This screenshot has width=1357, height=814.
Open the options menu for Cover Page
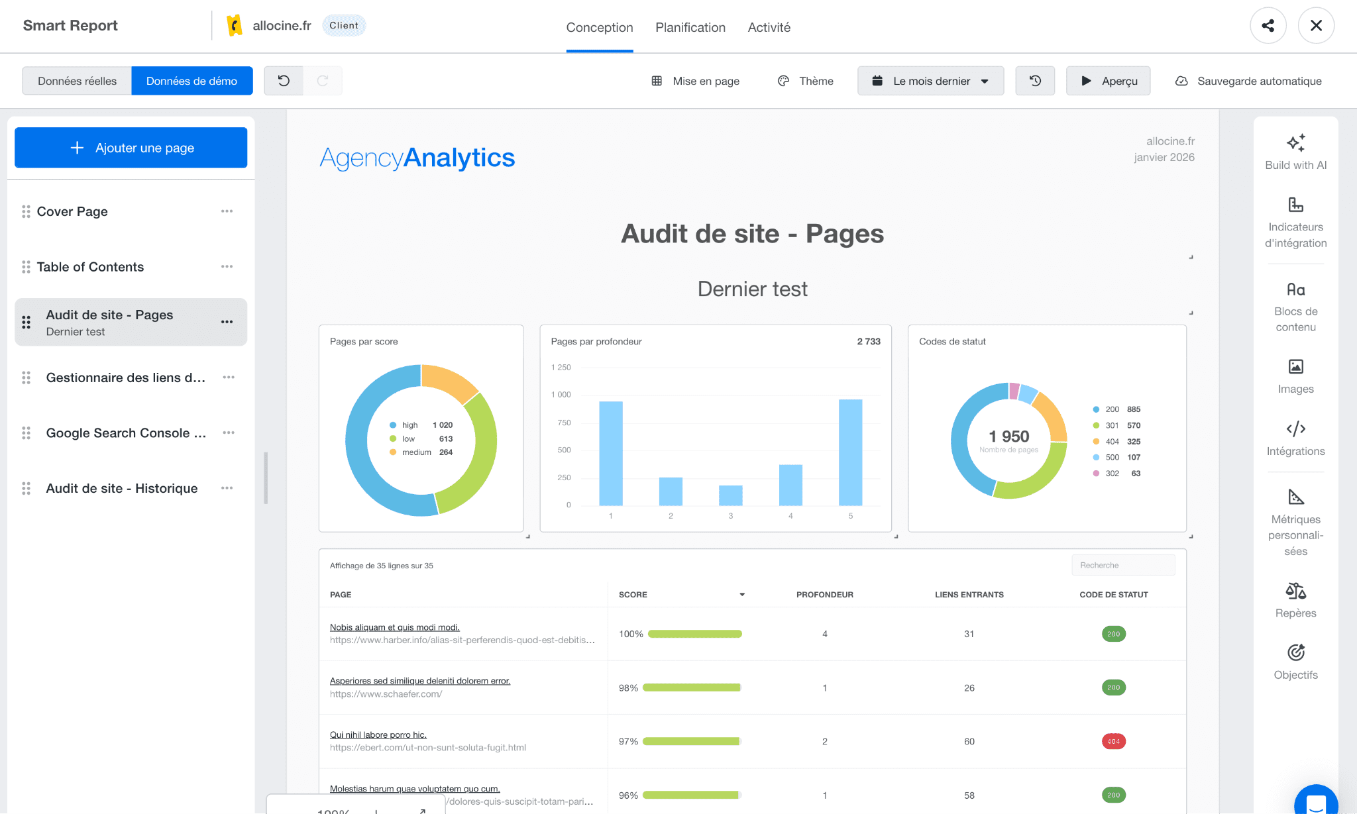[x=227, y=211]
